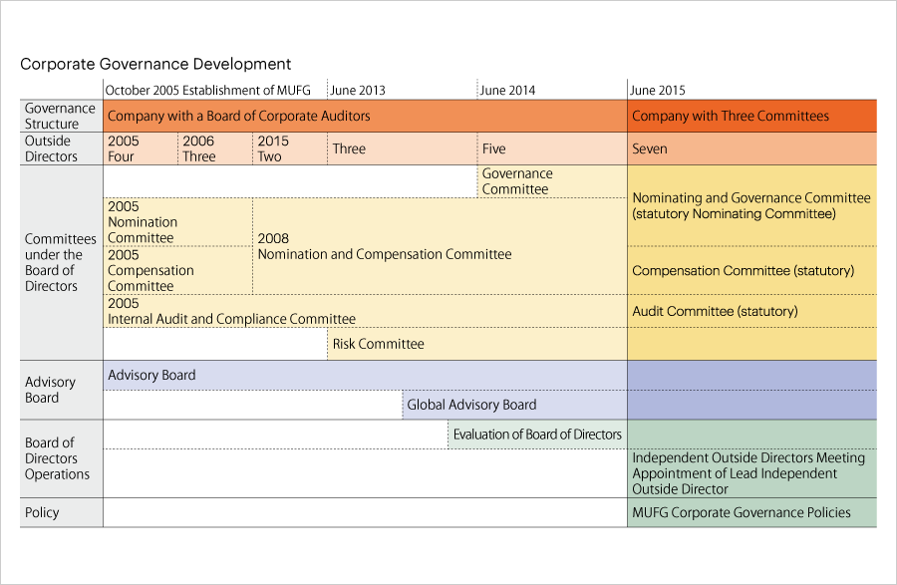Click '2005 Compensation Committee' cell
The height and width of the screenshot is (585, 897).
tap(178, 270)
